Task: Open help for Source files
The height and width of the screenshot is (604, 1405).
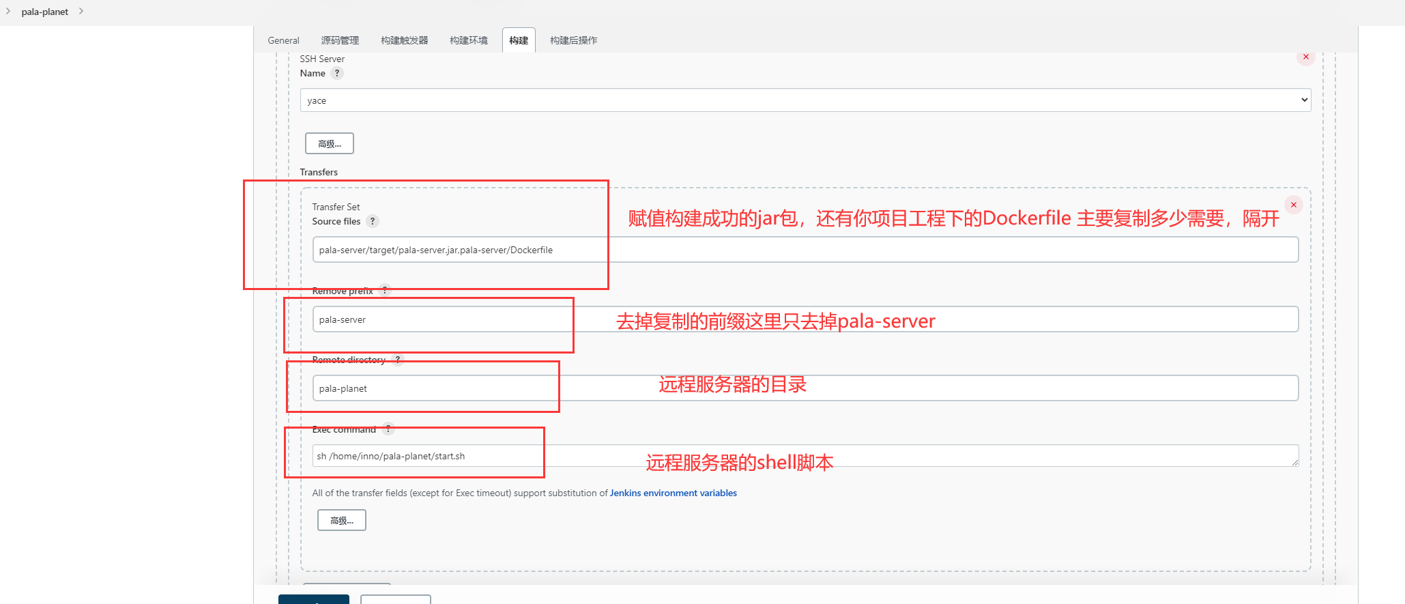Action: point(372,221)
